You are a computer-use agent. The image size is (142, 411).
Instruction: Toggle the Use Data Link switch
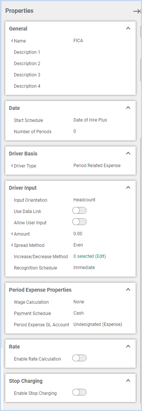pos(79,211)
